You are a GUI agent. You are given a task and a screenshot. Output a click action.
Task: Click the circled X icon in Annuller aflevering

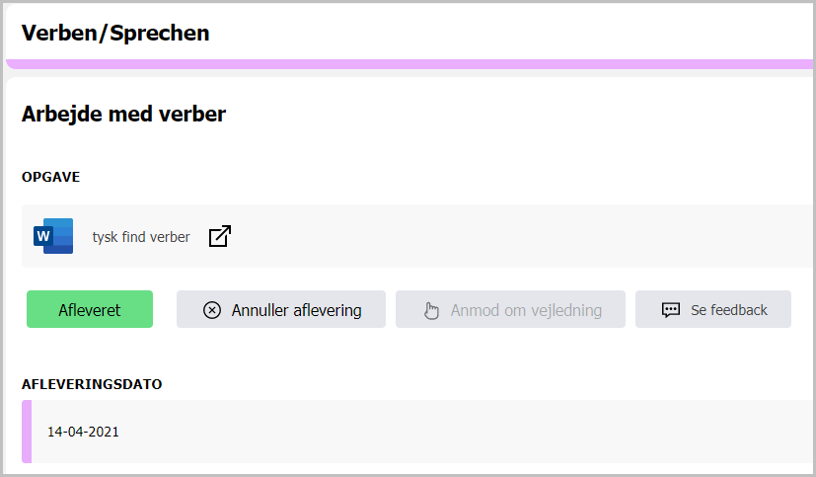click(x=212, y=310)
